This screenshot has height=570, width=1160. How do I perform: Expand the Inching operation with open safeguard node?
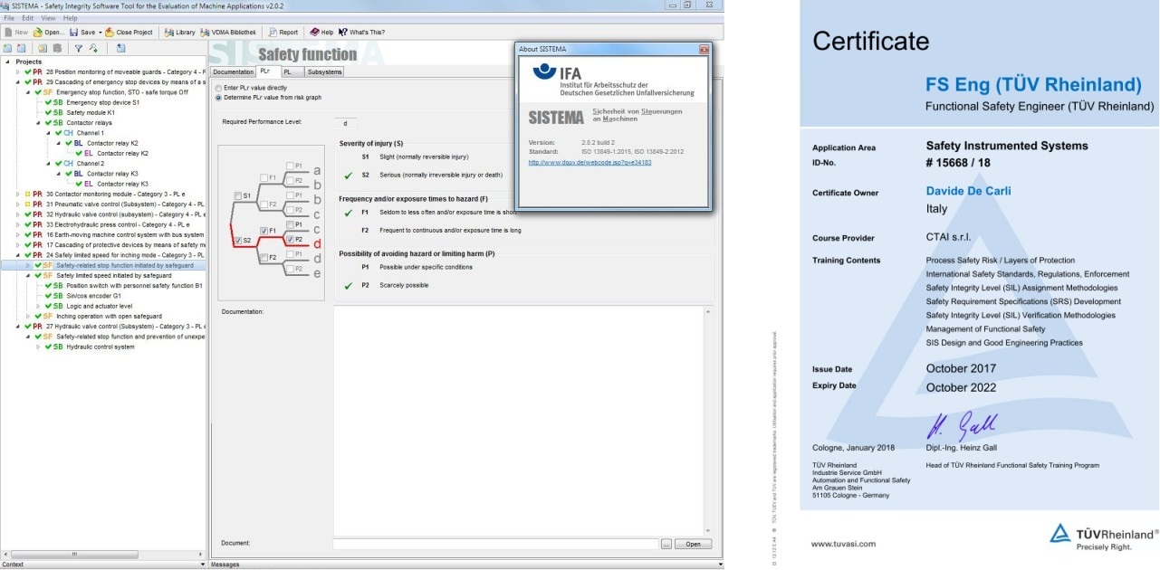pyautogui.click(x=27, y=316)
